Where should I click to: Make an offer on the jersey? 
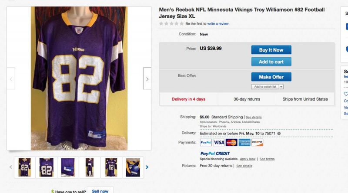point(271,77)
